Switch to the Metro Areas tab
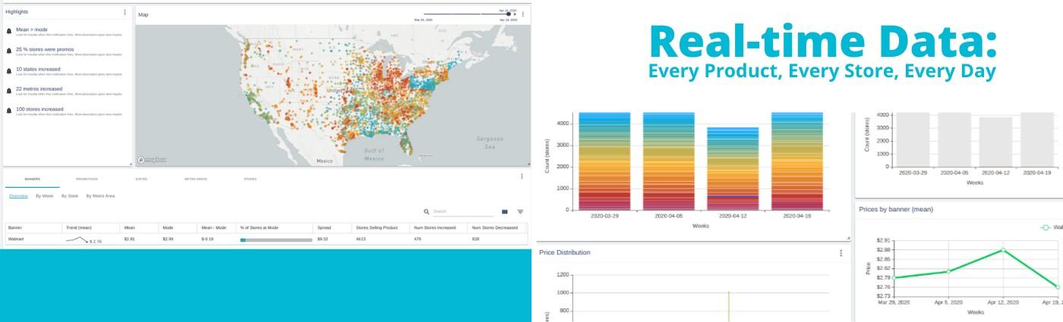The width and height of the screenshot is (1063, 322). [x=195, y=179]
